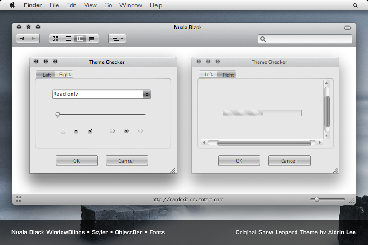Image resolution: width=368 pixels, height=245 pixels.
Task: Click Cancel in left Theme Checker
Action: [x=127, y=161]
